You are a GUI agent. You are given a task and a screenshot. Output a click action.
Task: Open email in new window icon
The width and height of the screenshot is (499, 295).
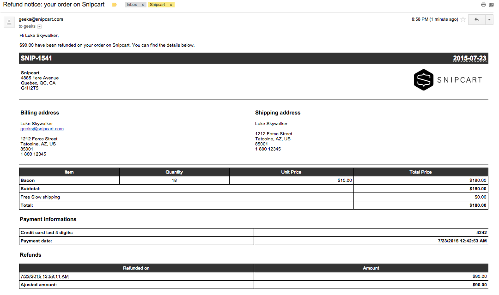(x=491, y=5)
